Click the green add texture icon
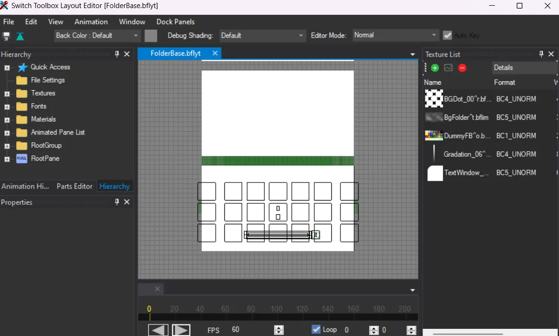 click(x=434, y=68)
